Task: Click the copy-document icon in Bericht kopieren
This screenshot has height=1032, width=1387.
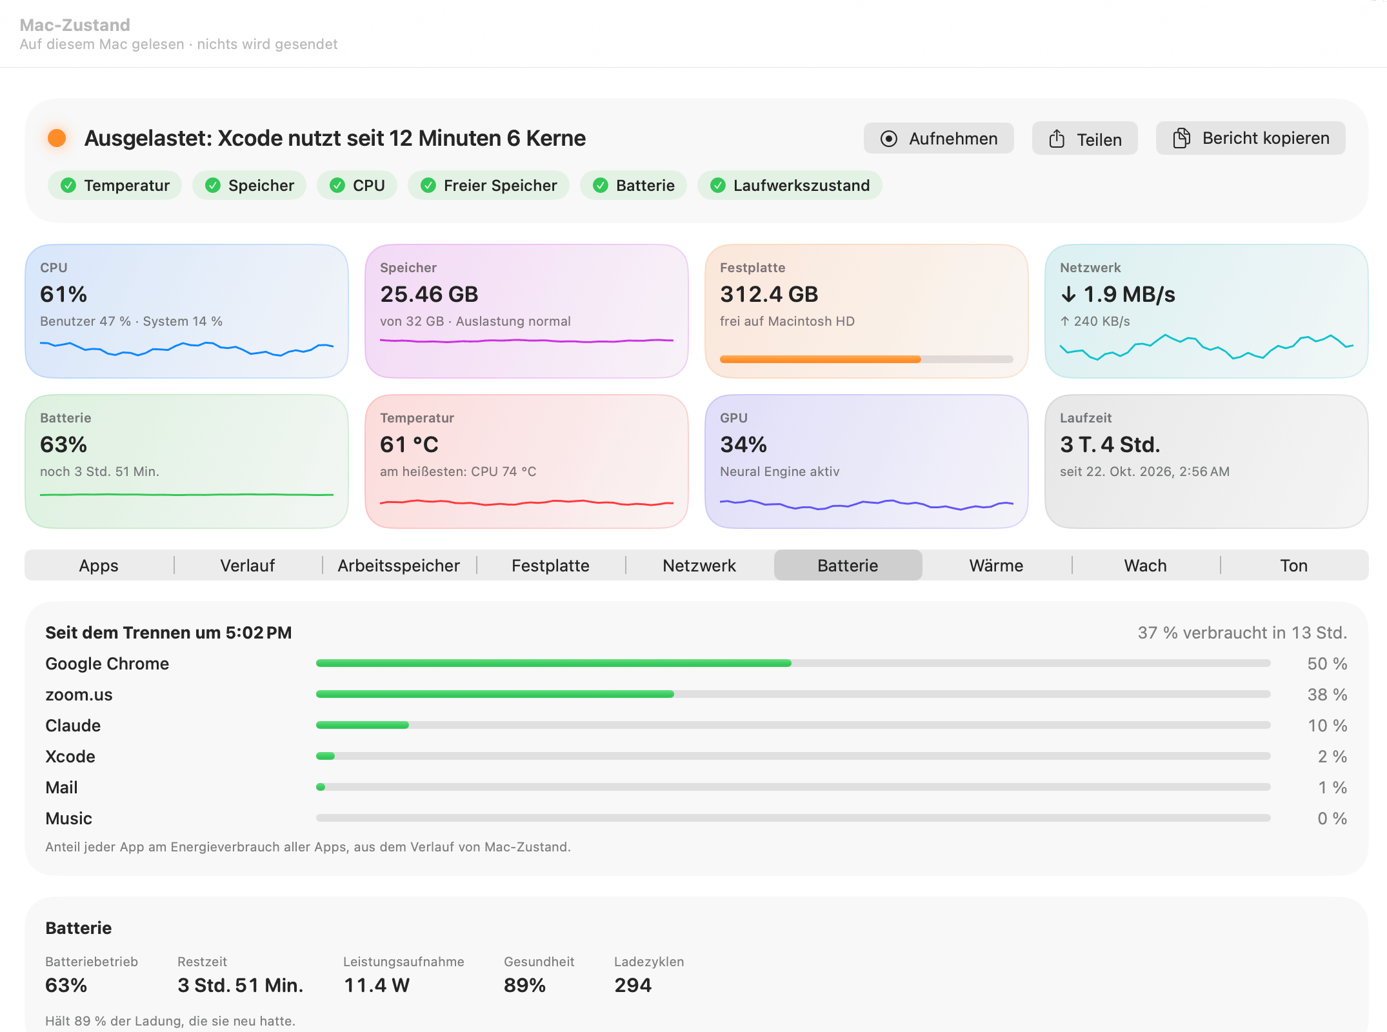Action: (x=1181, y=138)
